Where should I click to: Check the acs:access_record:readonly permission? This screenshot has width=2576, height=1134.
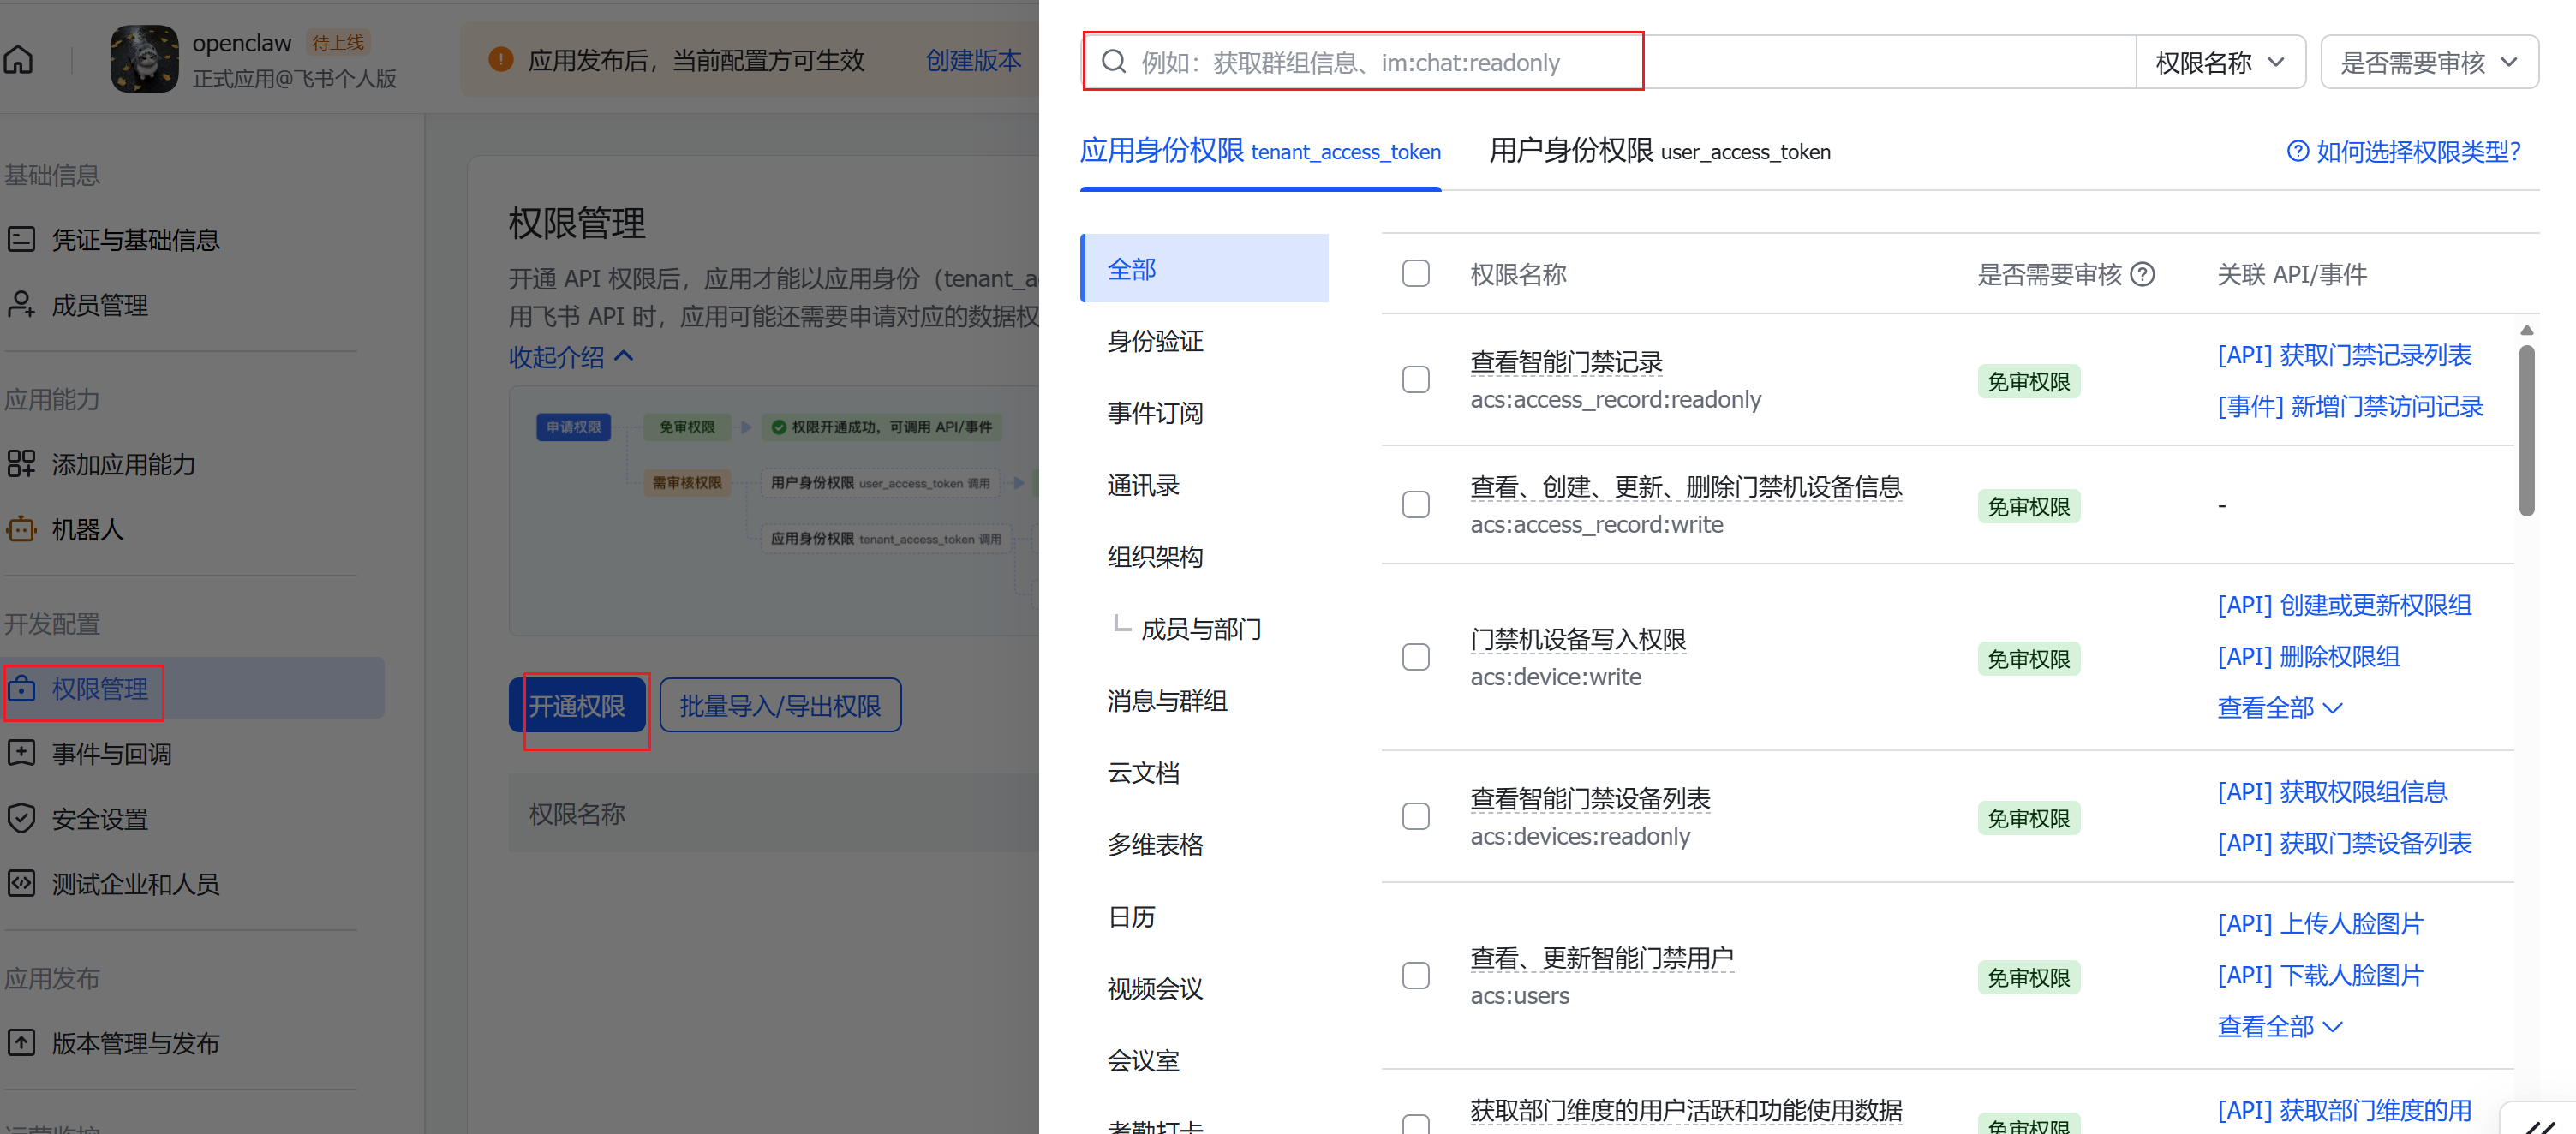tap(1416, 379)
